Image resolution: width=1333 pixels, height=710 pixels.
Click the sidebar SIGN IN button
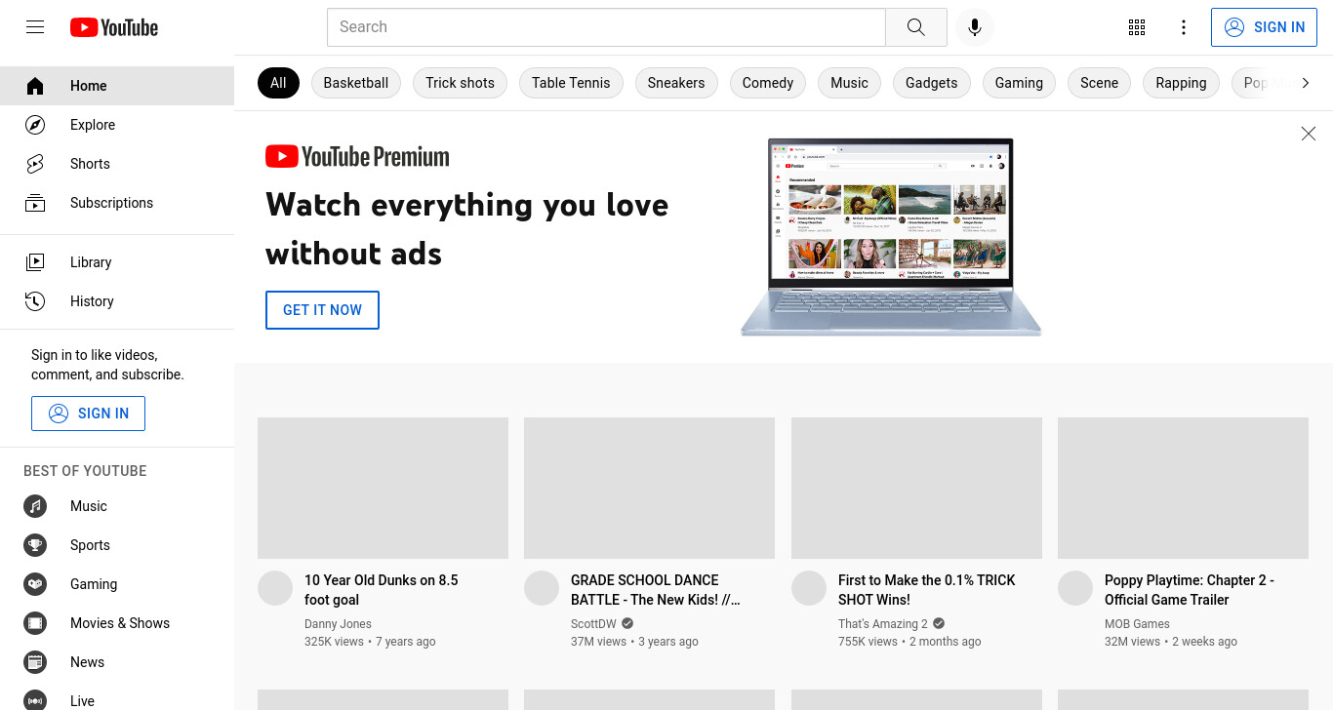[88, 414]
